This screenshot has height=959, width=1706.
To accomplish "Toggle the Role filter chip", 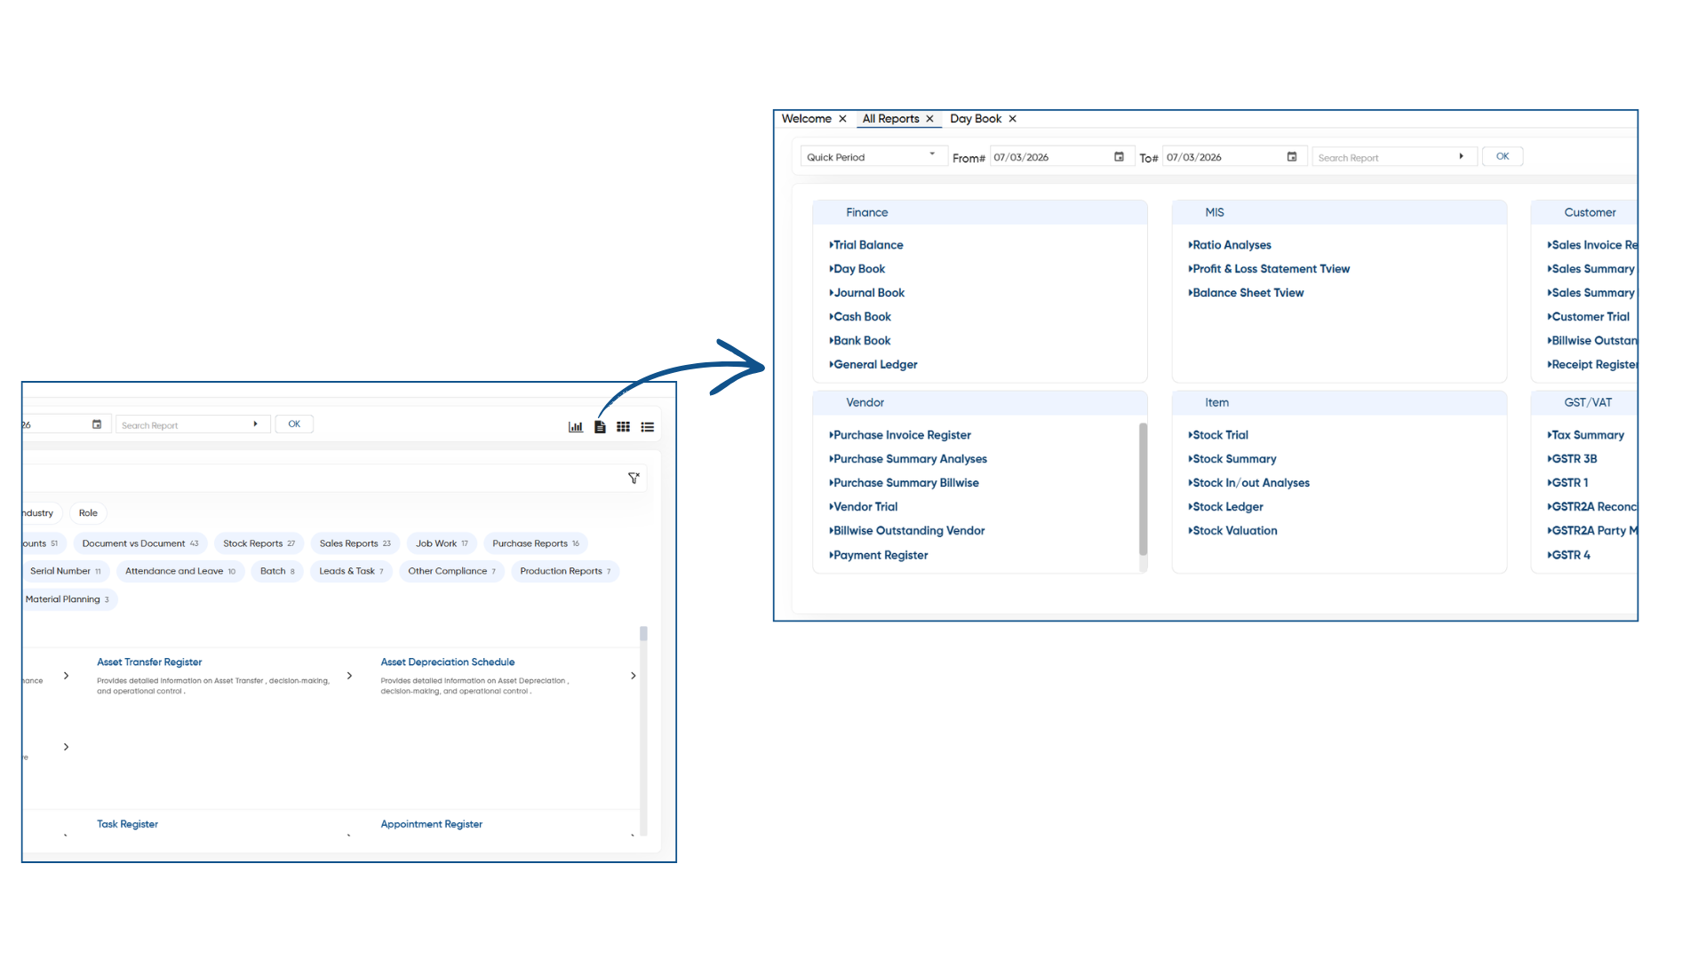I will [x=88, y=513].
